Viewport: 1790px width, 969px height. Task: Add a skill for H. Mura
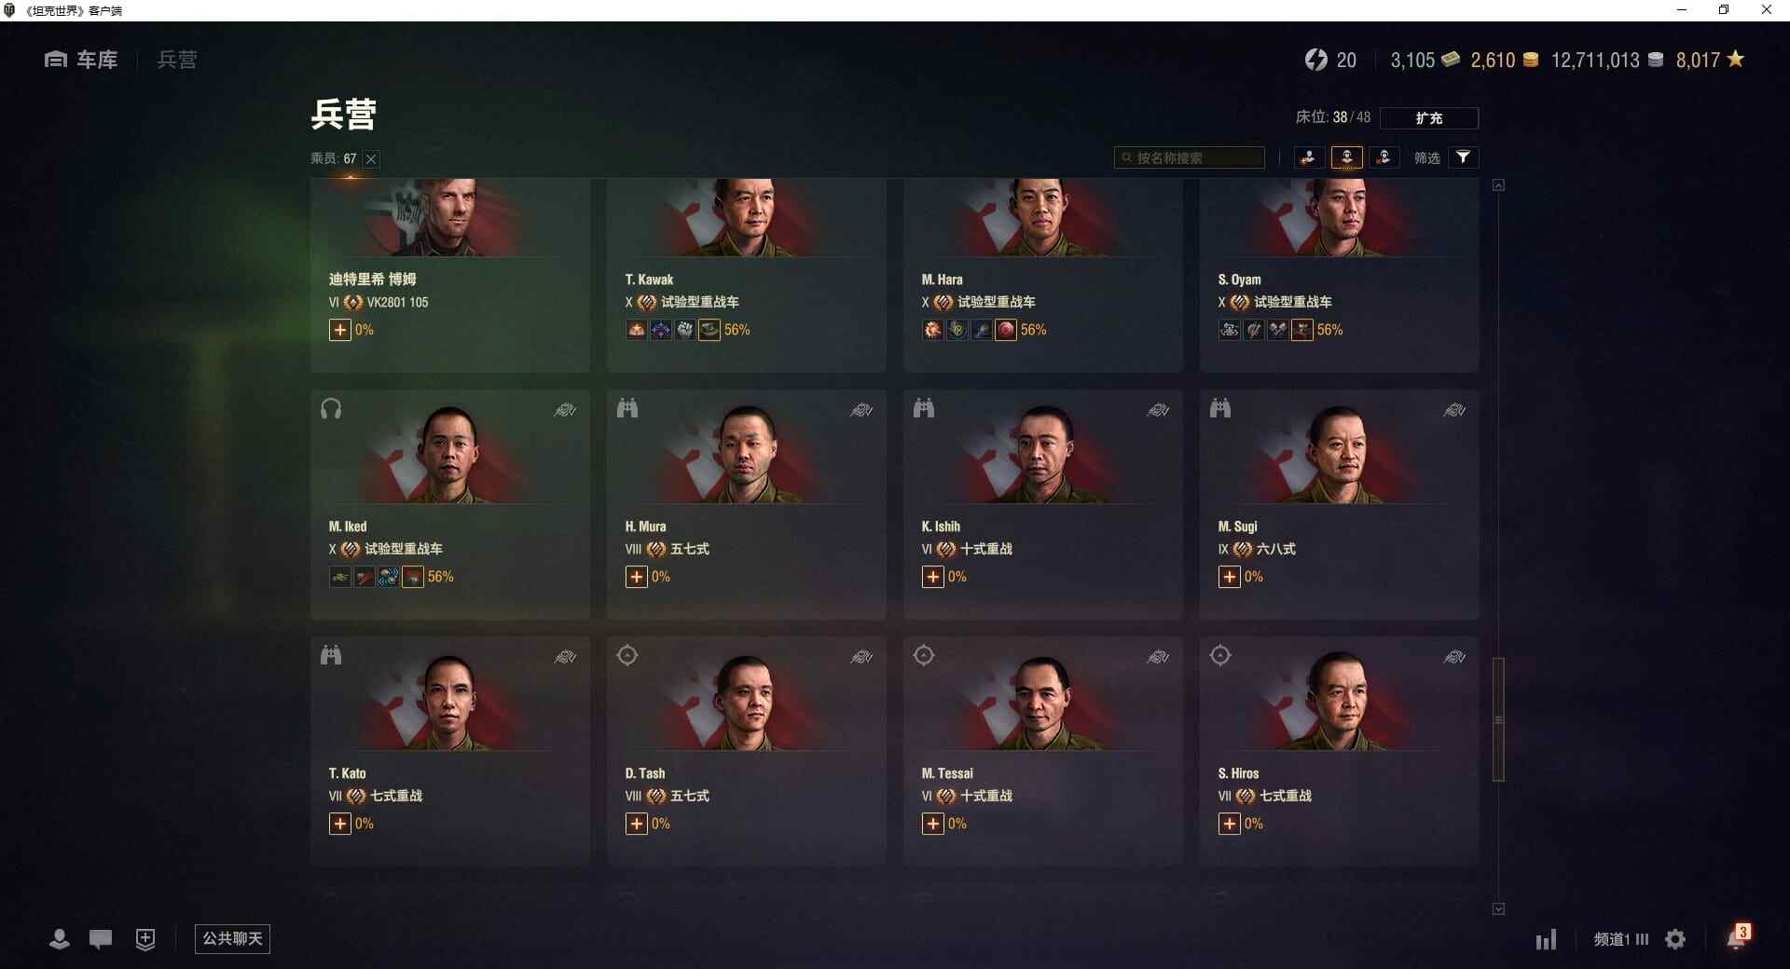[x=637, y=577]
